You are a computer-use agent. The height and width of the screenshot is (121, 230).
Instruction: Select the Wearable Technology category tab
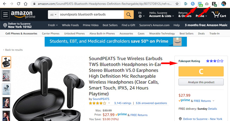point(162,33)
